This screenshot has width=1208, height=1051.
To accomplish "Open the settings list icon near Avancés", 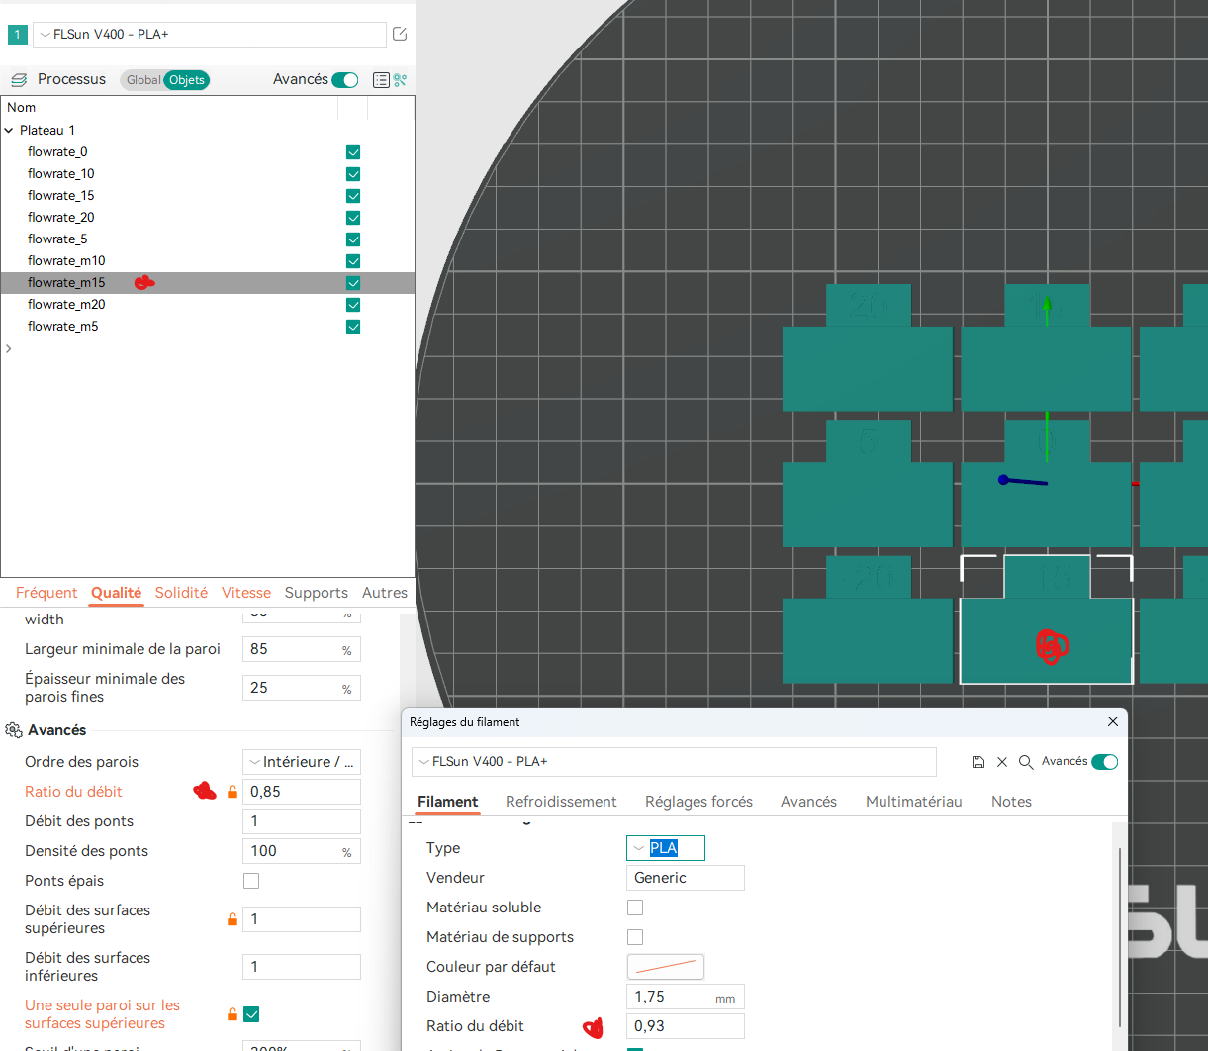I will (x=381, y=80).
